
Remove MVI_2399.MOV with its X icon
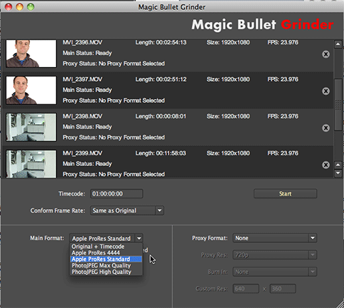pos(325,165)
